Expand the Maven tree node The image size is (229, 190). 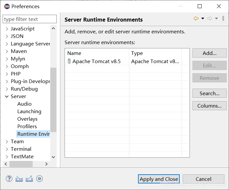7,51
